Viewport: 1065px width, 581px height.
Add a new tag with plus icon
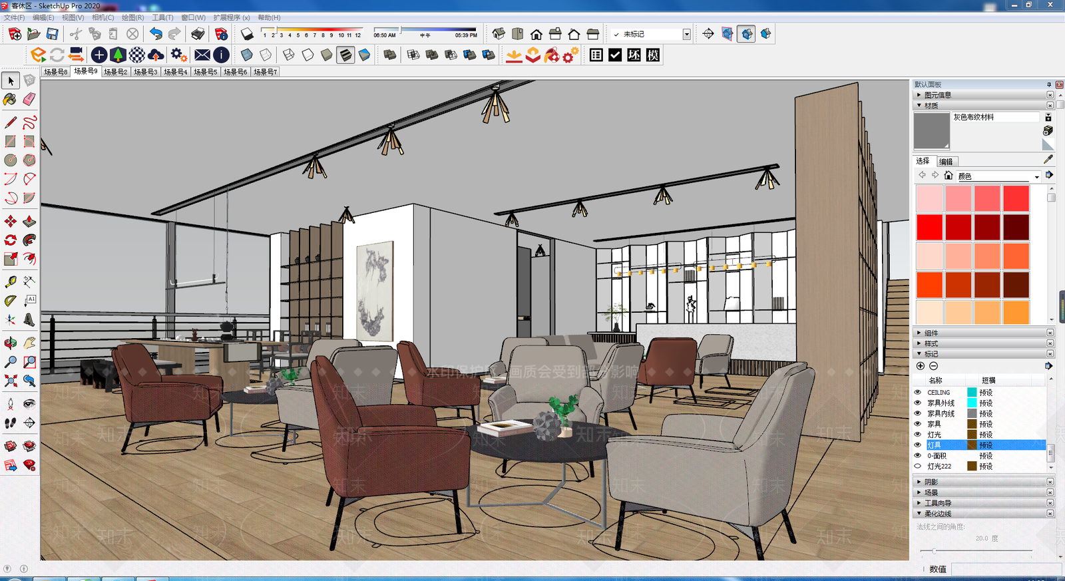(921, 366)
